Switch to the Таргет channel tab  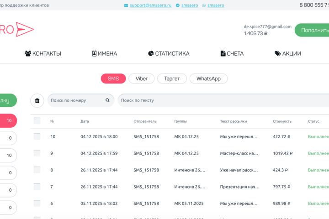pyautogui.click(x=172, y=78)
